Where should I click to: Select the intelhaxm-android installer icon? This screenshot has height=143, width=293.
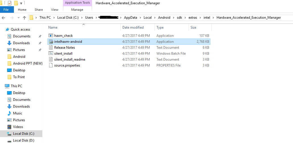coord(51,42)
